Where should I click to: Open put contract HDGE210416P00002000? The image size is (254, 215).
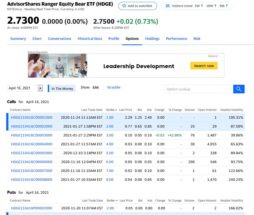tap(32, 208)
